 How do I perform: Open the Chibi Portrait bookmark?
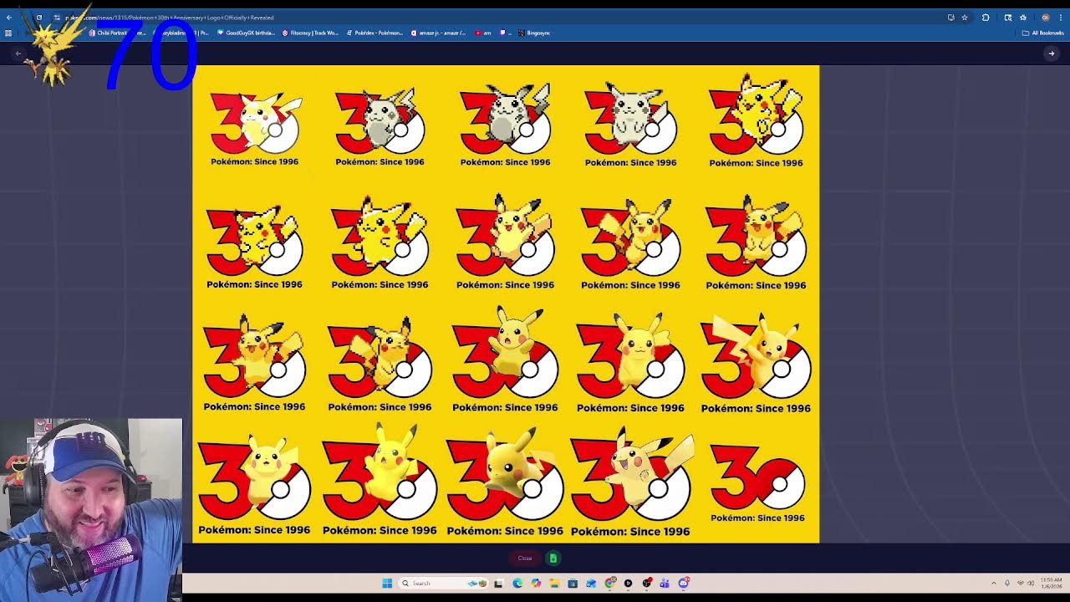pyautogui.click(x=117, y=33)
